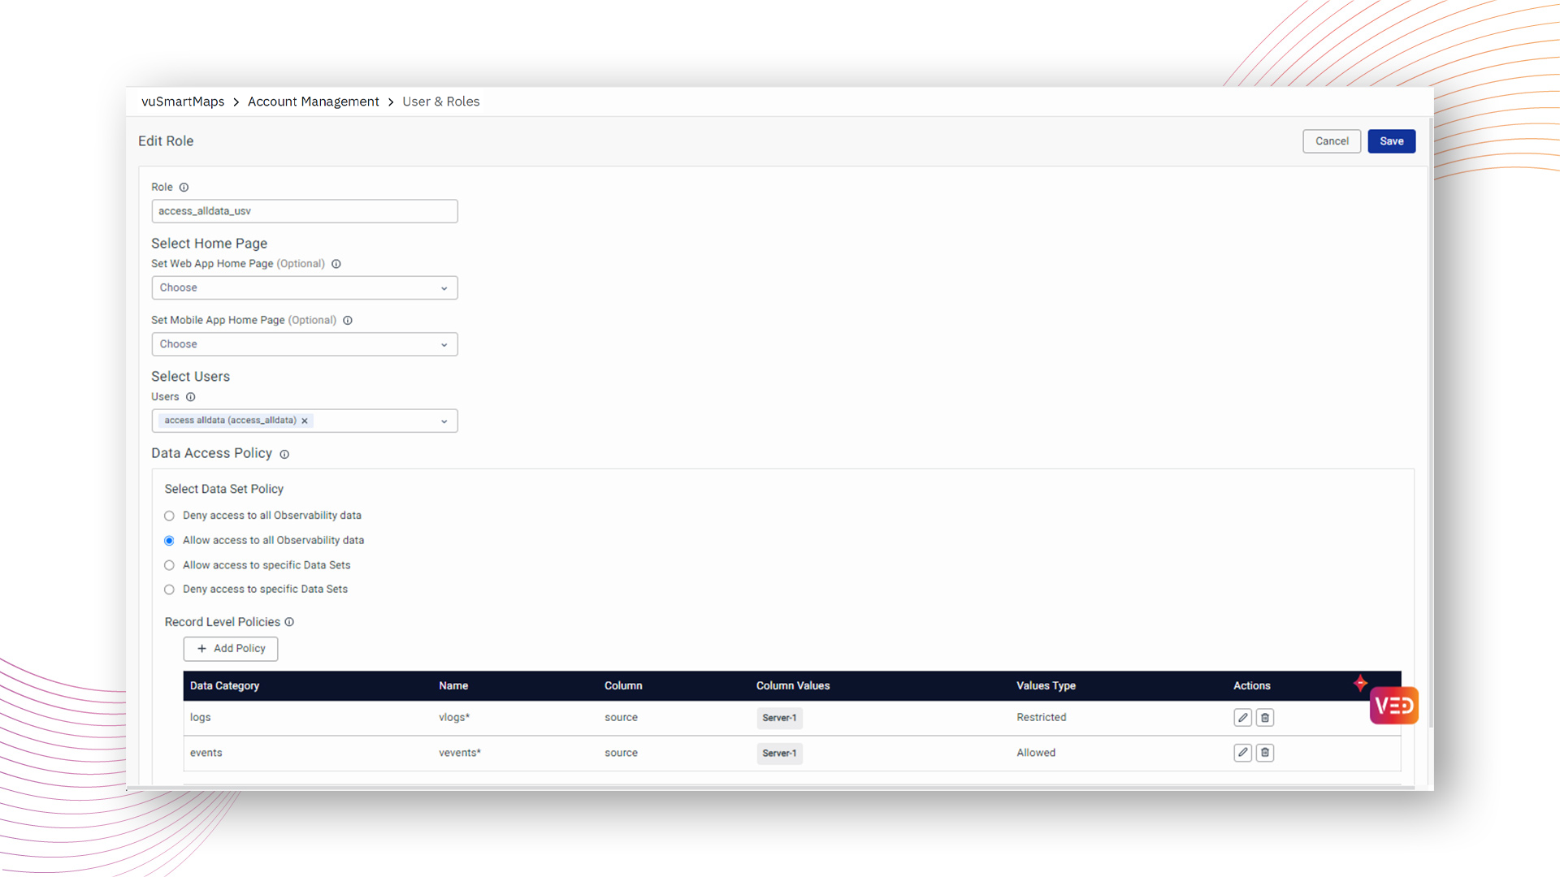This screenshot has width=1560, height=877.
Task: Remove access alldata user tag with x
Action: (305, 421)
